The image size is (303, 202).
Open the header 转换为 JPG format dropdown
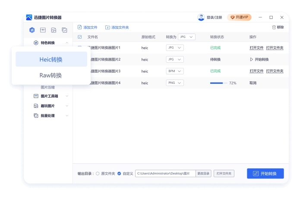(x=186, y=37)
